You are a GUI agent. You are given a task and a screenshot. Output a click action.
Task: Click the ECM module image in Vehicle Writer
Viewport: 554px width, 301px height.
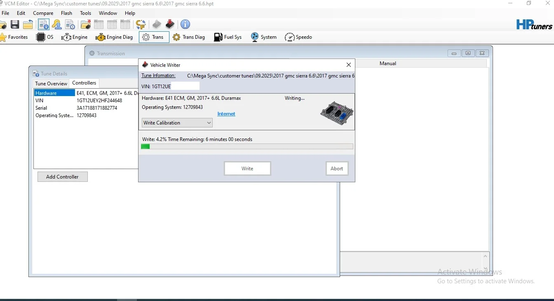(337, 113)
